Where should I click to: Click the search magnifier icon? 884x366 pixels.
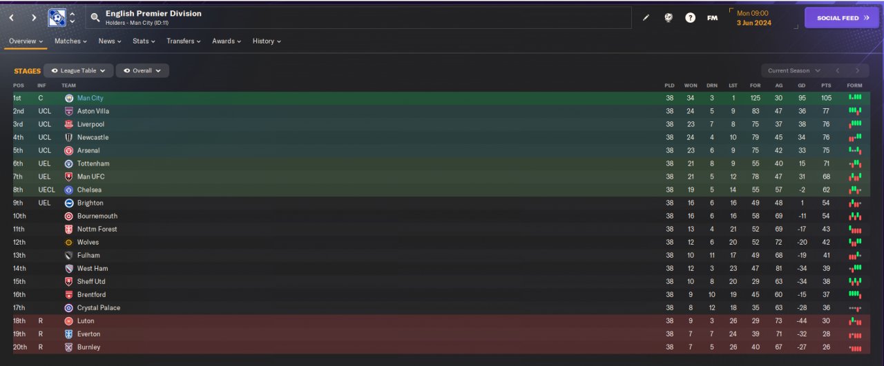[x=95, y=17]
